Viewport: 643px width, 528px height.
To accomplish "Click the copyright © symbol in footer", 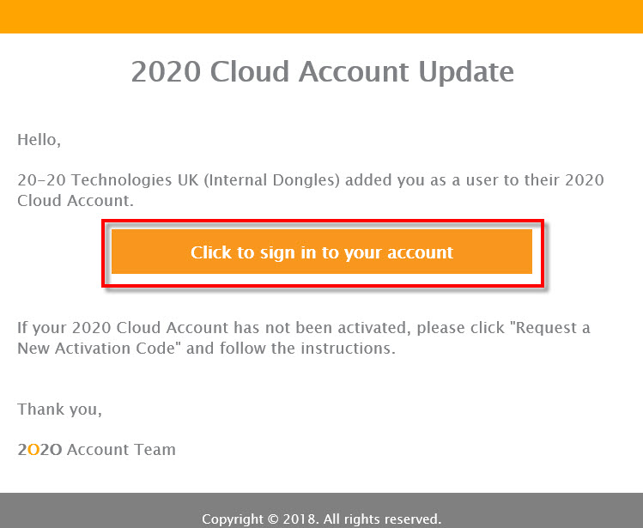I will click(273, 519).
